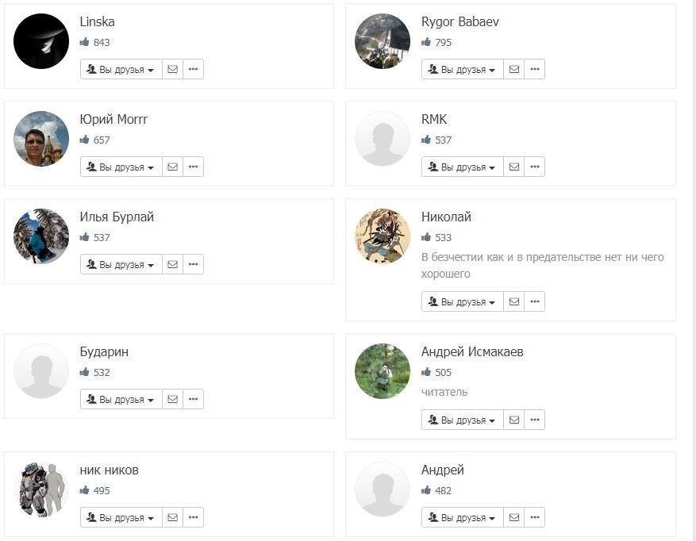Viewport: 696px width, 541px height.
Task: Open the 'Вы друзья' dropdown for RMK
Action: click(x=463, y=167)
